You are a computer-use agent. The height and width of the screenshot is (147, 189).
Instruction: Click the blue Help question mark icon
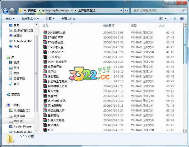(182, 19)
